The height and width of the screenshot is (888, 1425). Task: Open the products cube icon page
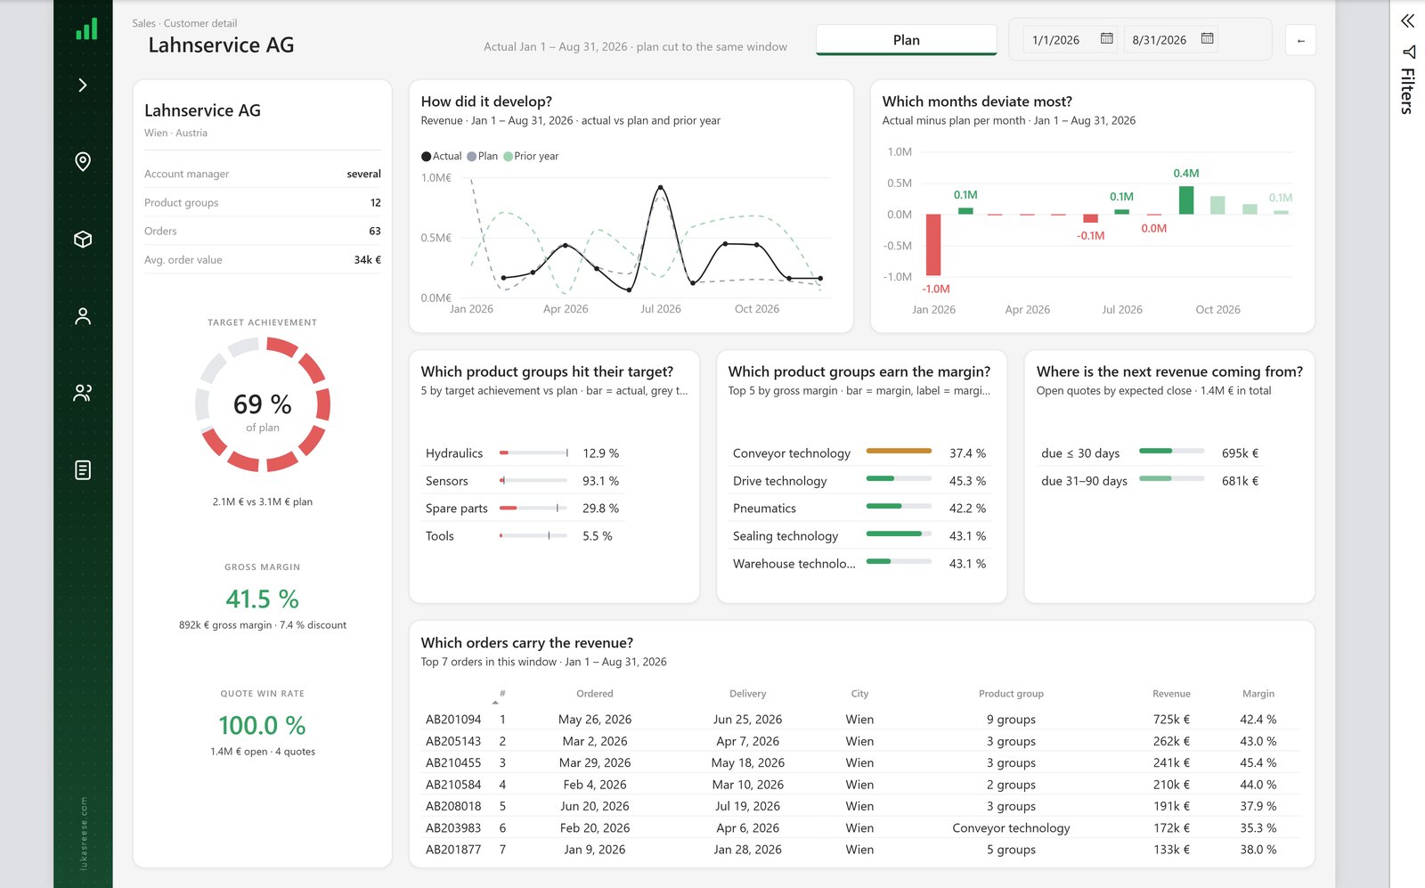83,239
